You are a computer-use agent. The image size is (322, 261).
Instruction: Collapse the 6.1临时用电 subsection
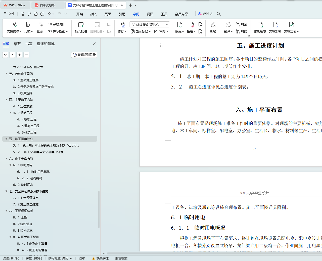11,165
